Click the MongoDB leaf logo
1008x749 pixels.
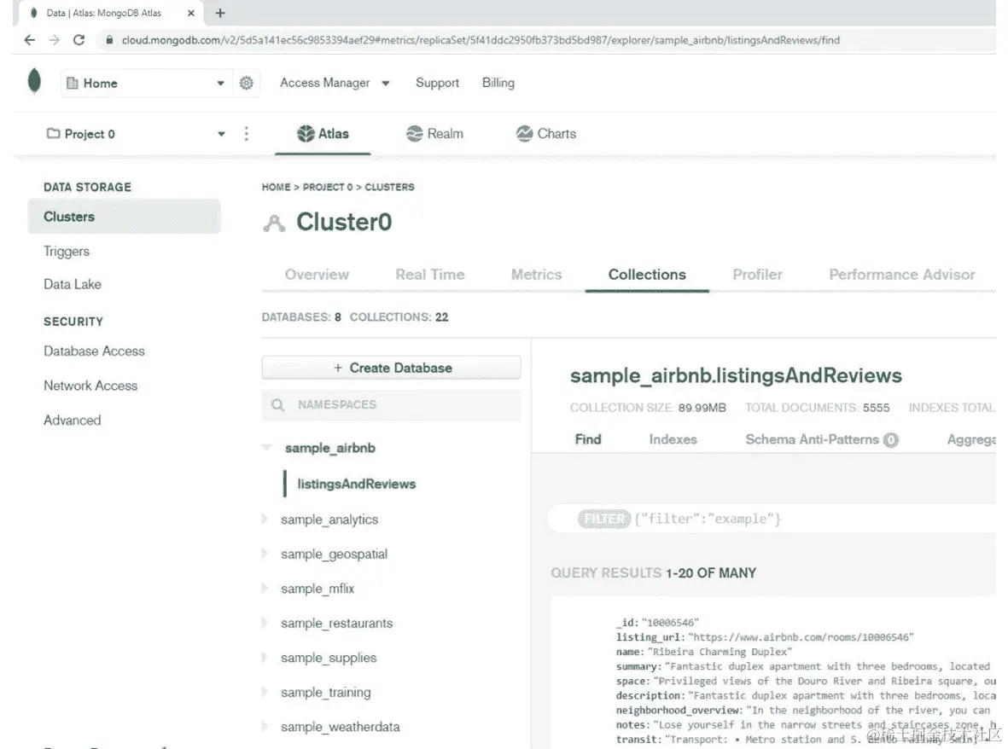tap(33, 82)
